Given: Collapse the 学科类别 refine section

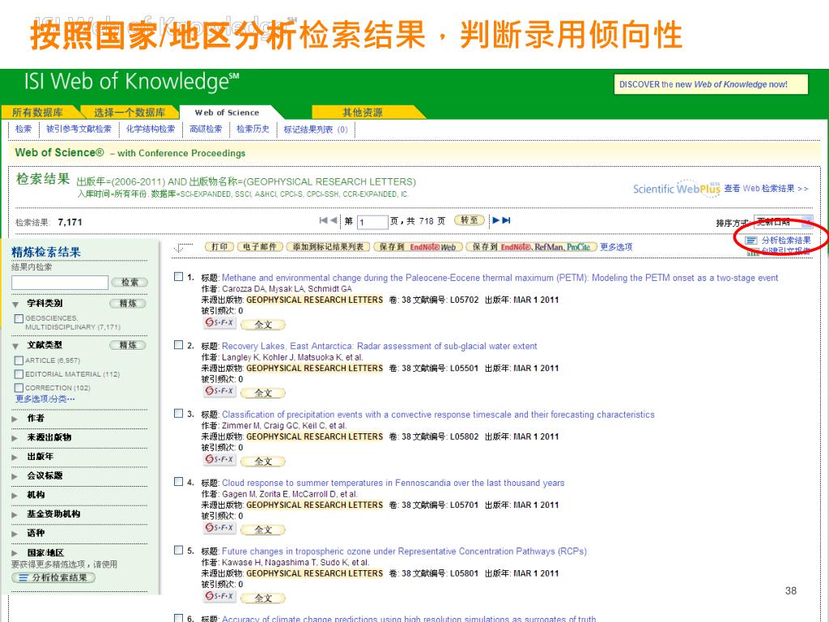Looking at the screenshot, I should 15,305.
